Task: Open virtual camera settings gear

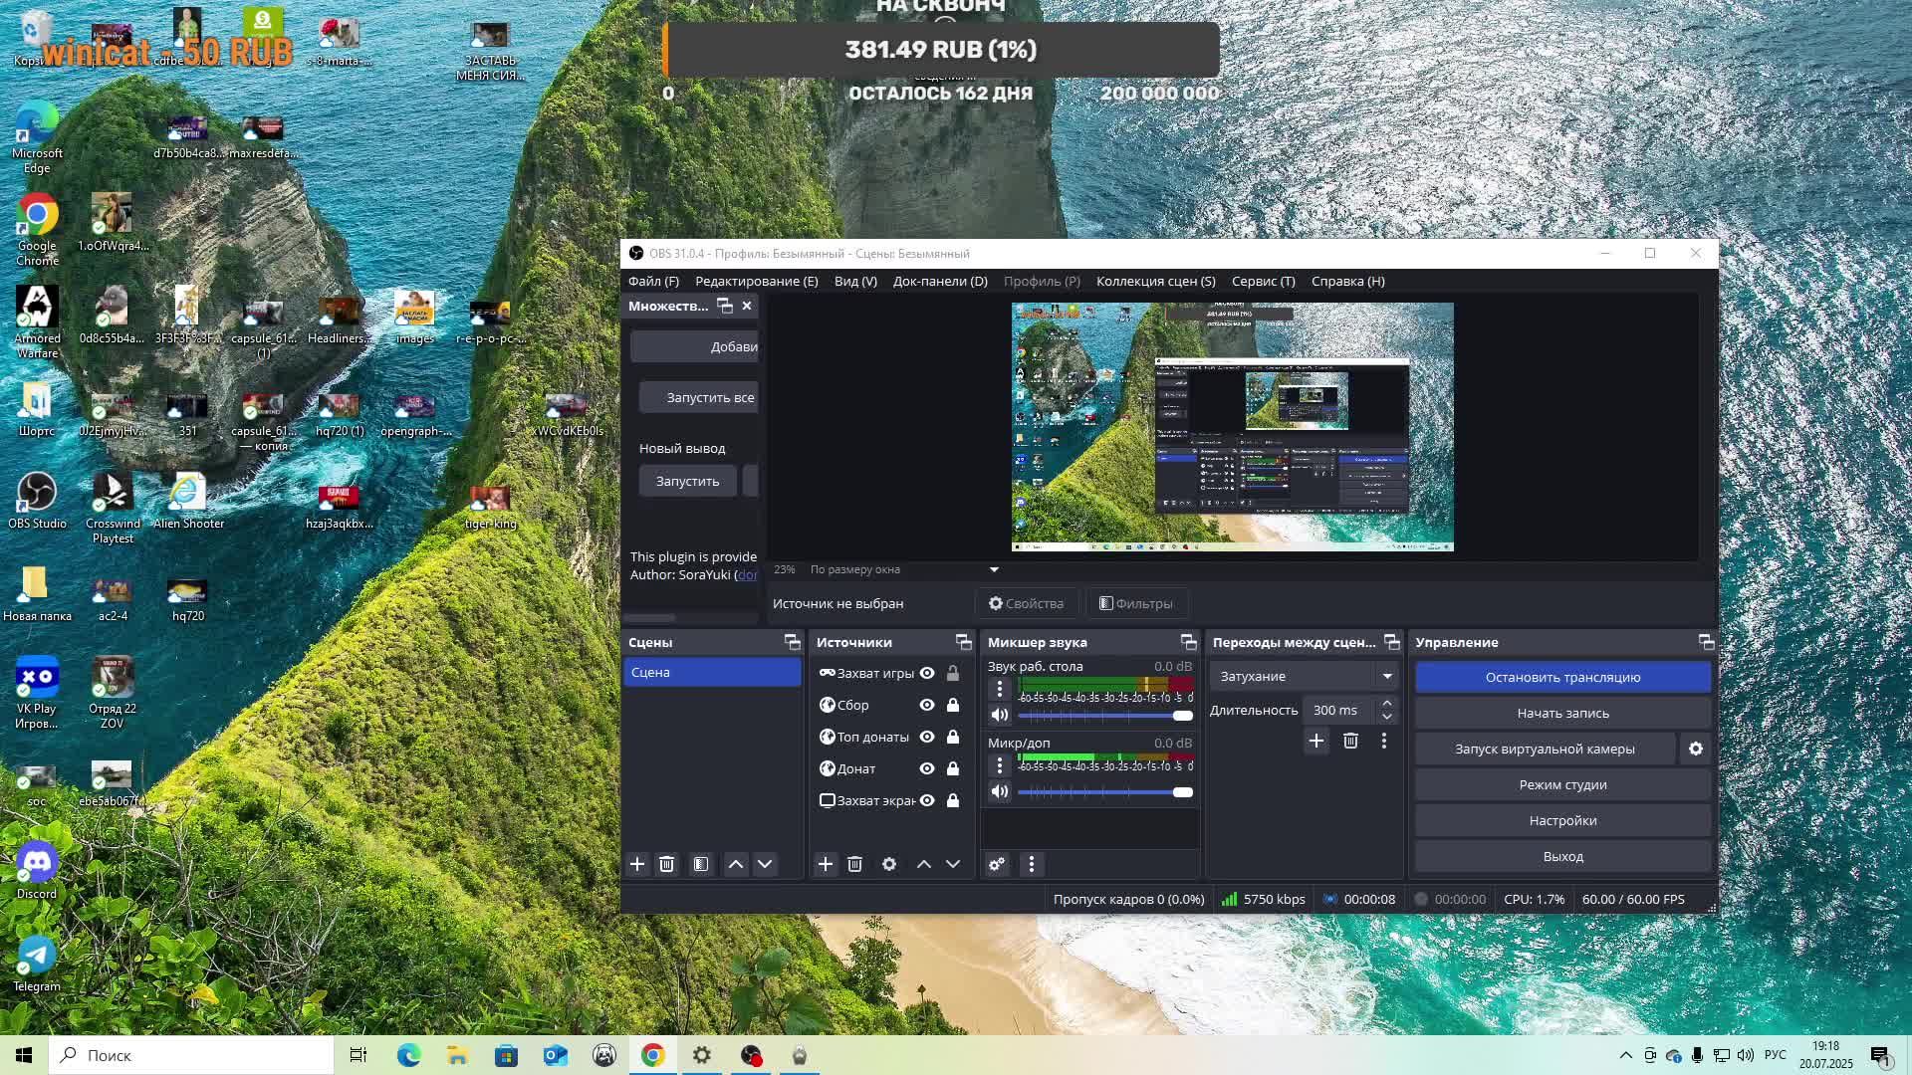Action: [x=1696, y=749]
